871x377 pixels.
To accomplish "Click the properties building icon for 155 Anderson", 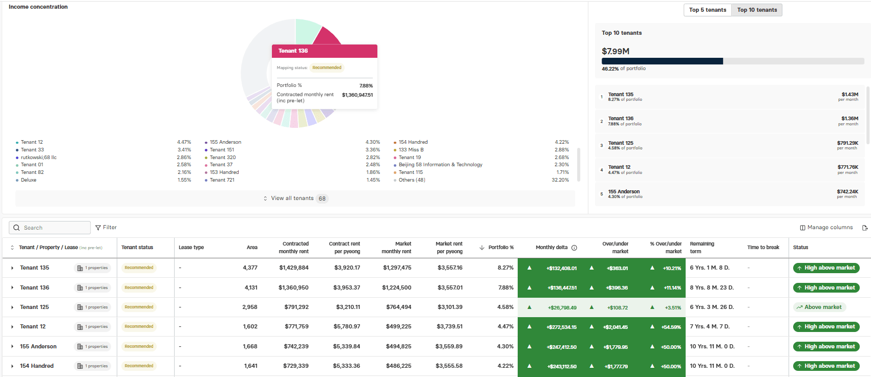I will point(80,347).
